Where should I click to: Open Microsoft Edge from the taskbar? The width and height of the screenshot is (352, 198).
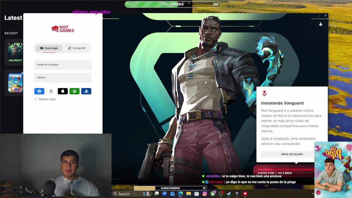coord(180,194)
